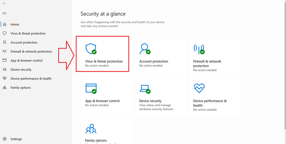Click the sidebar Firewall & network protection antenna icon
The height and width of the screenshot is (144, 286).
[x=4, y=52]
